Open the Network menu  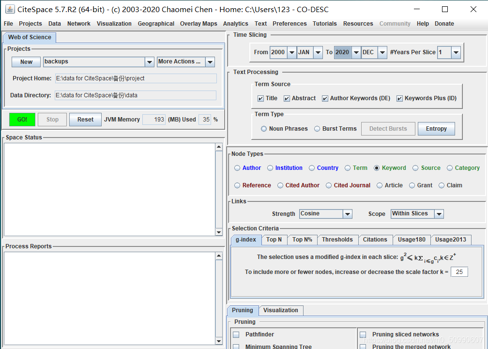(x=79, y=24)
